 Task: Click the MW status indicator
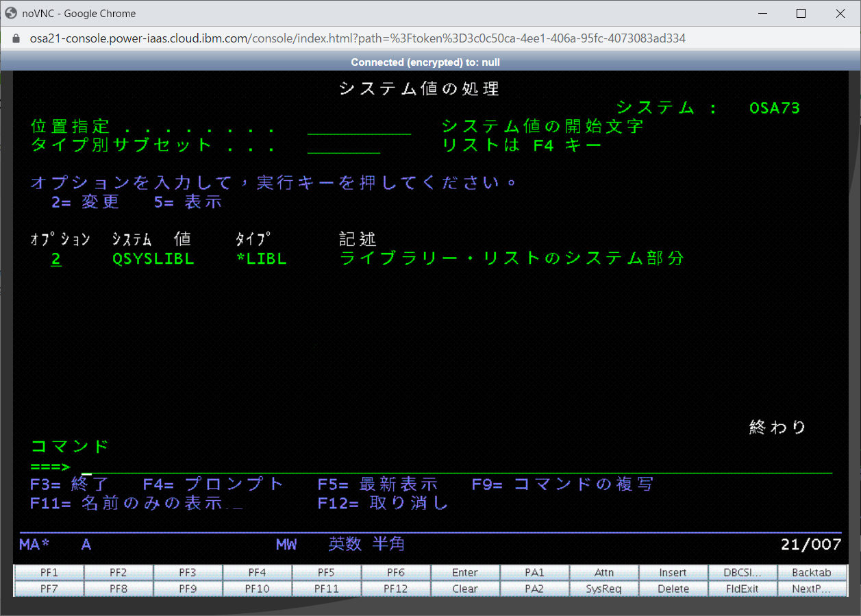tap(286, 545)
